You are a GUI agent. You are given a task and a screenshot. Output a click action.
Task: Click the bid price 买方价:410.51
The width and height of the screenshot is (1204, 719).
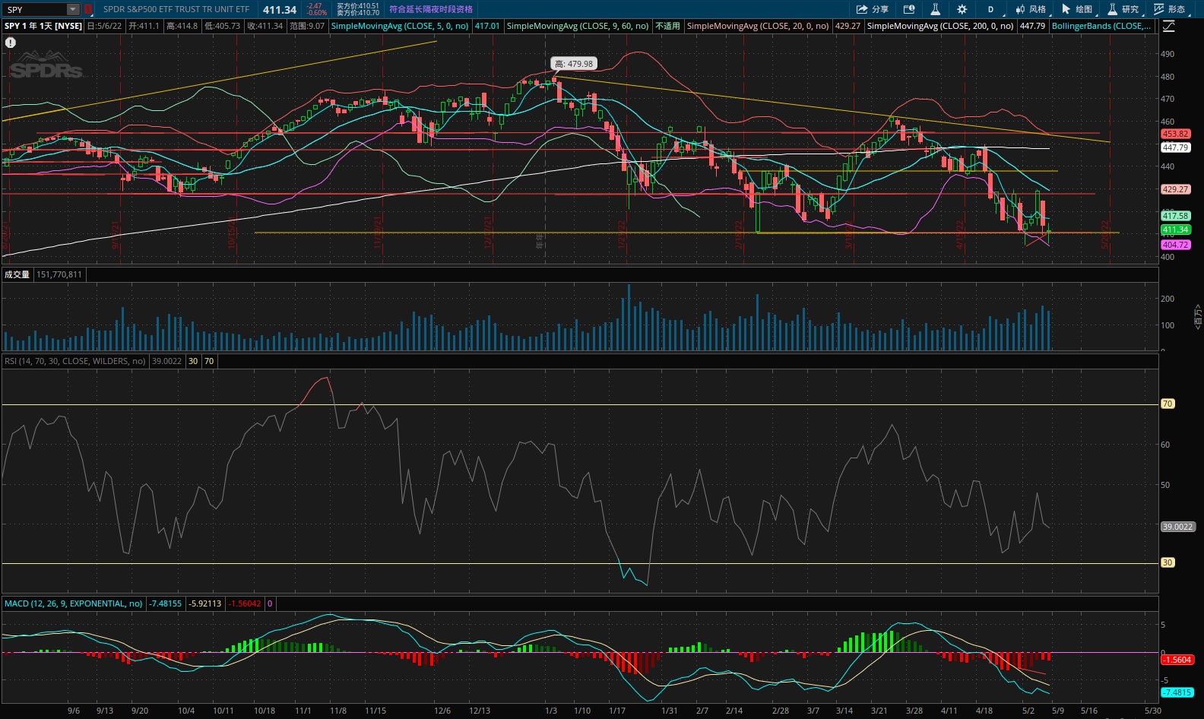pyautogui.click(x=358, y=6)
